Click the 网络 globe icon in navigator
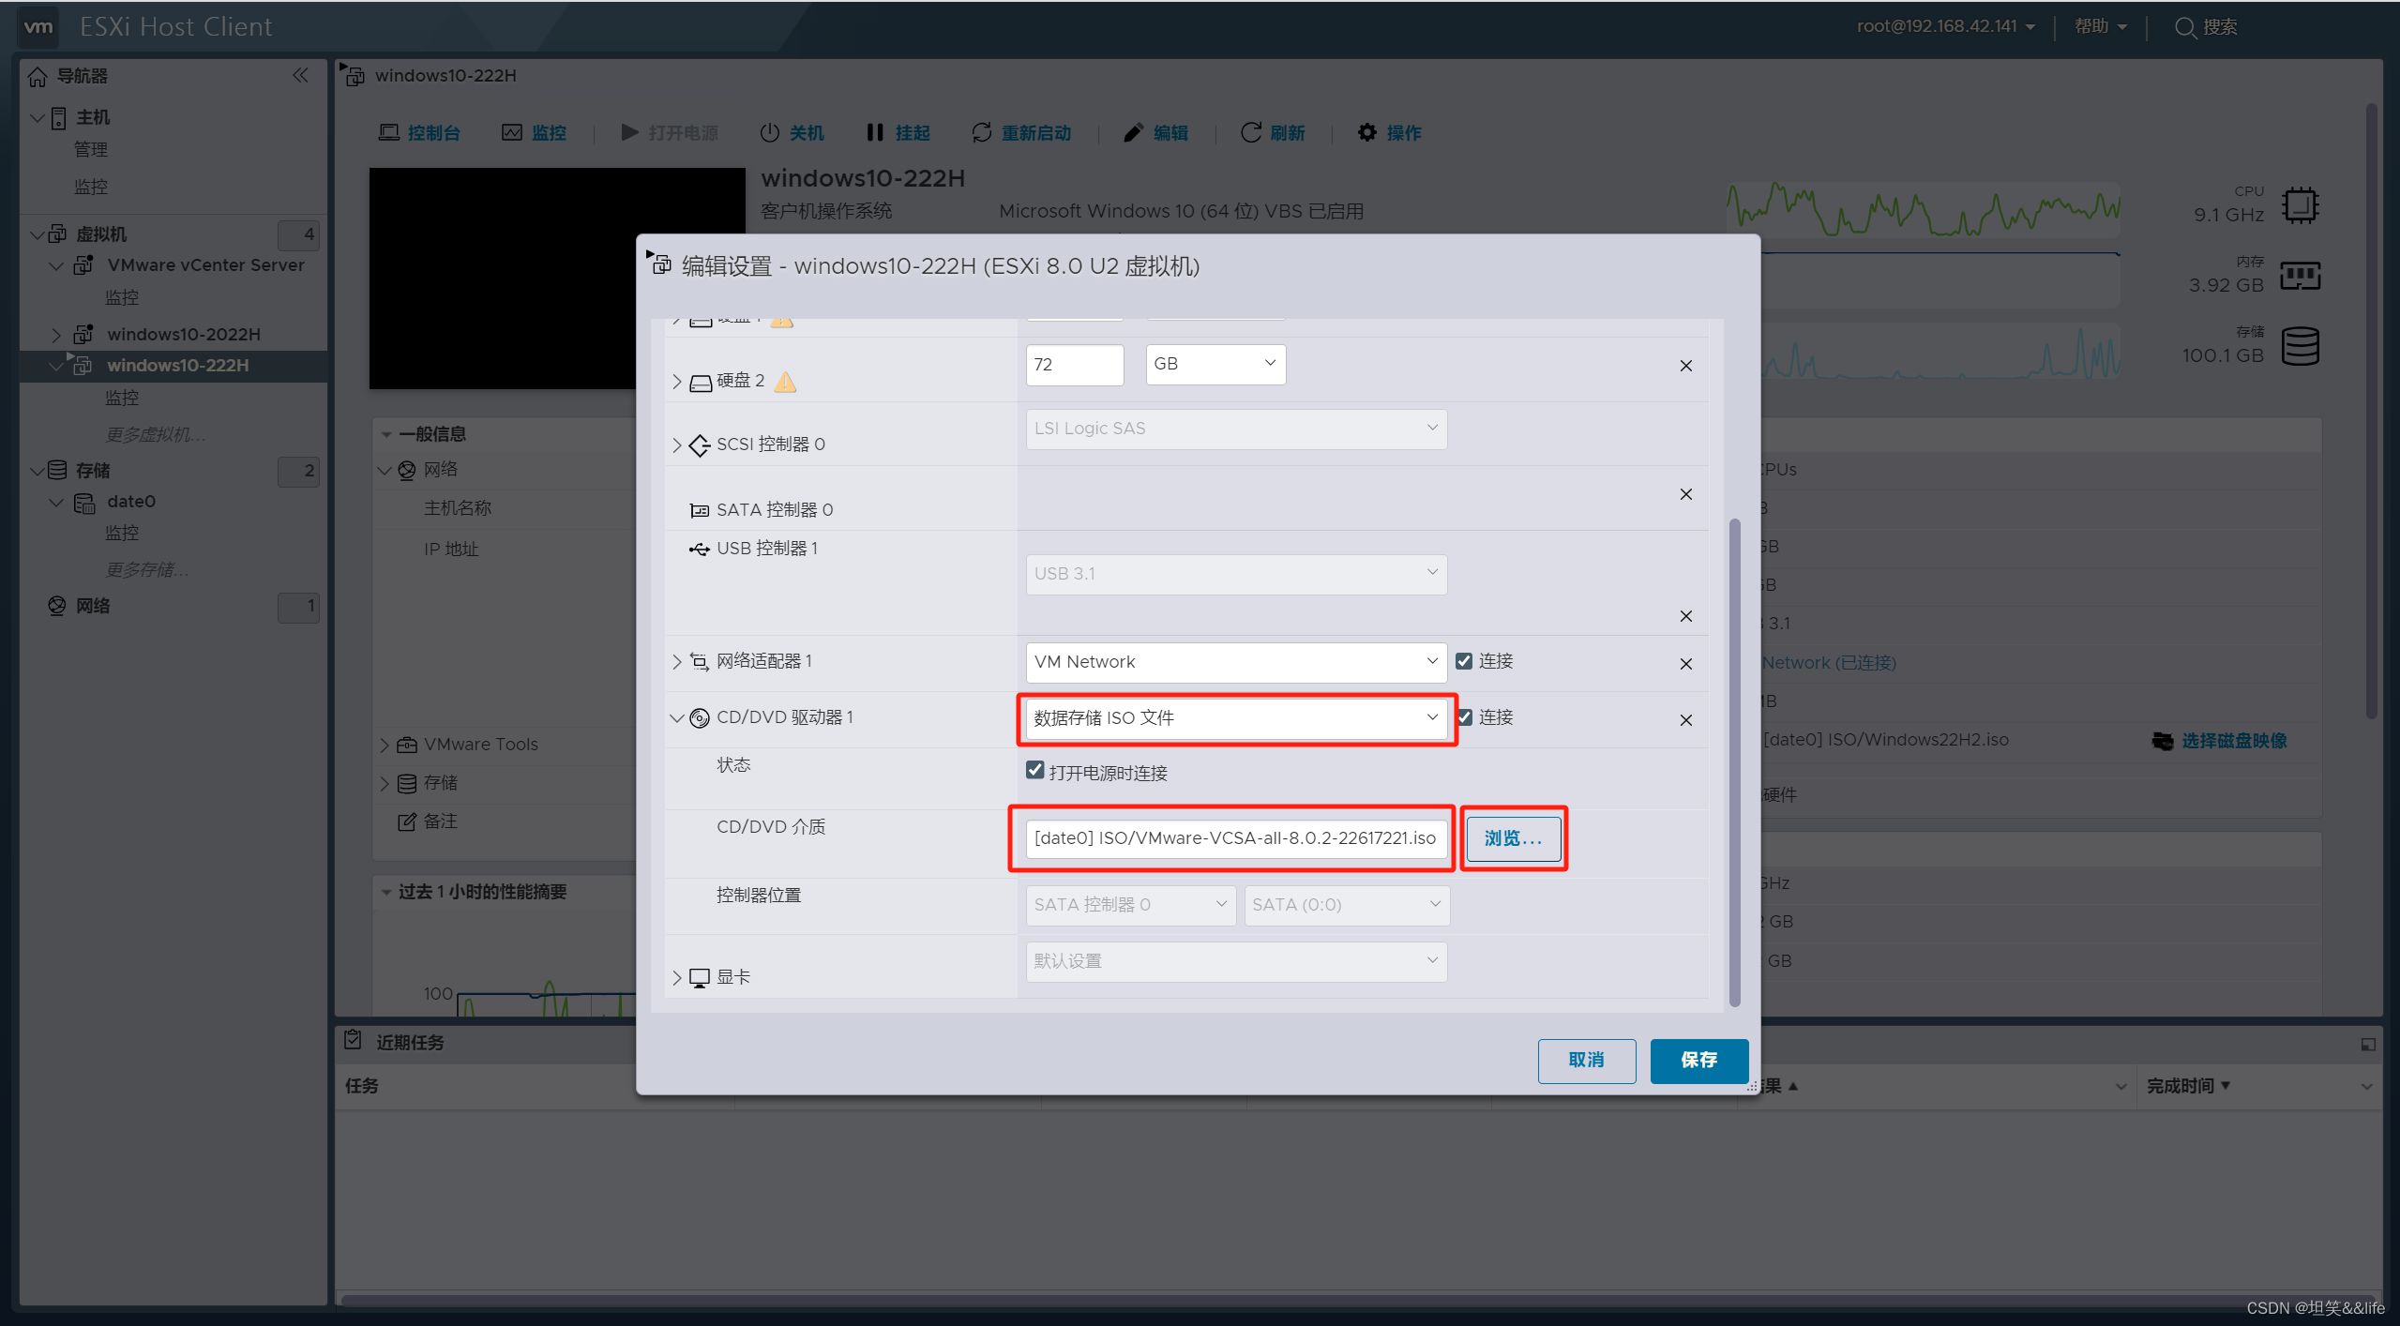The width and height of the screenshot is (2400, 1326). [57, 606]
